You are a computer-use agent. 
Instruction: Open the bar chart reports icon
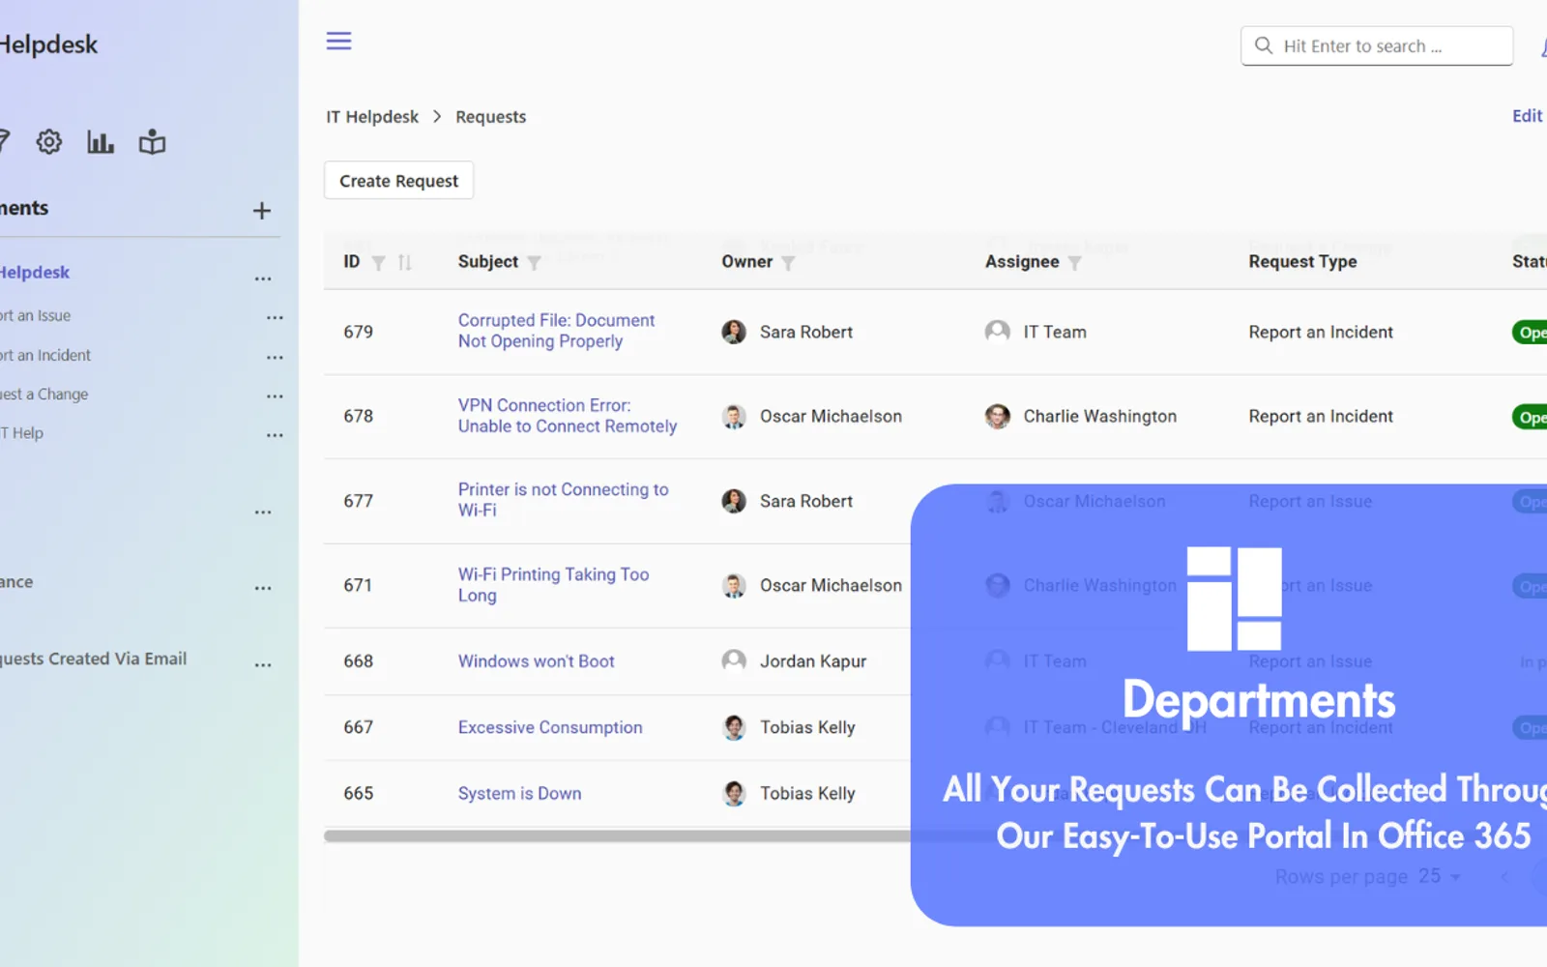click(101, 142)
